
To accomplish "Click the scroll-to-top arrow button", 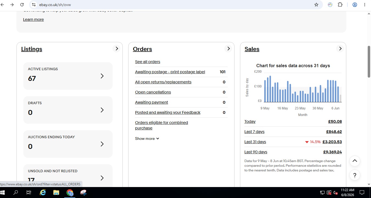I will click(x=355, y=161).
